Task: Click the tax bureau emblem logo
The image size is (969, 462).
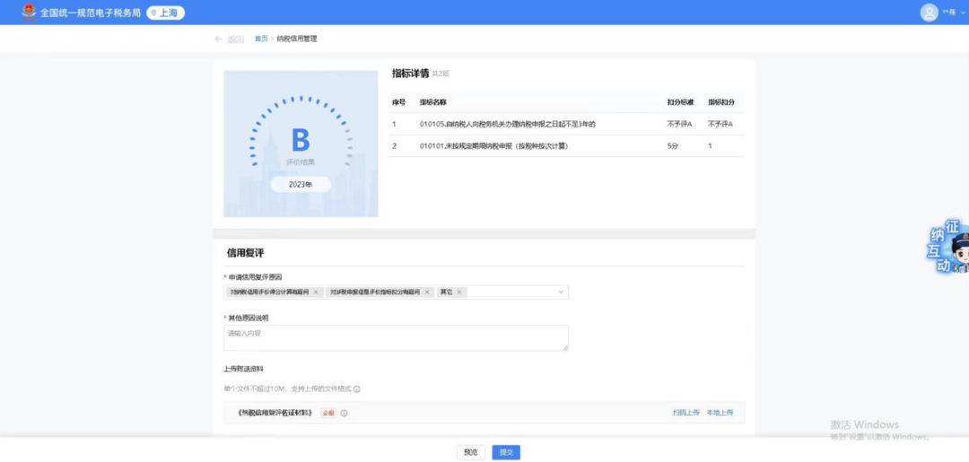Action: [x=26, y=13]
